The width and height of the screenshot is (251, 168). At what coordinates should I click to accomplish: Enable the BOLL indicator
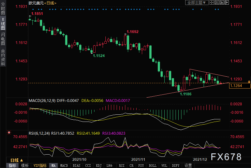pos(153,166)
